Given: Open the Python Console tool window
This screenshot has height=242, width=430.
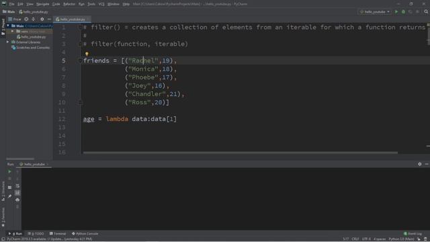Looking at the screenshot, I should pyautogui.click(x=85, y=233).
